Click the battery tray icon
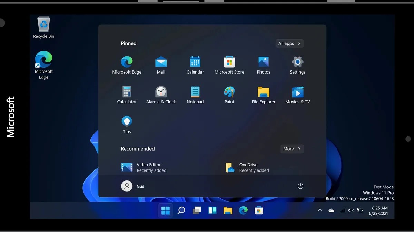 click(x=360, y=210)
